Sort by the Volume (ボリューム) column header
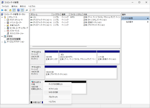The width and height of the screenshot is (150, 108). click(40, 14)
